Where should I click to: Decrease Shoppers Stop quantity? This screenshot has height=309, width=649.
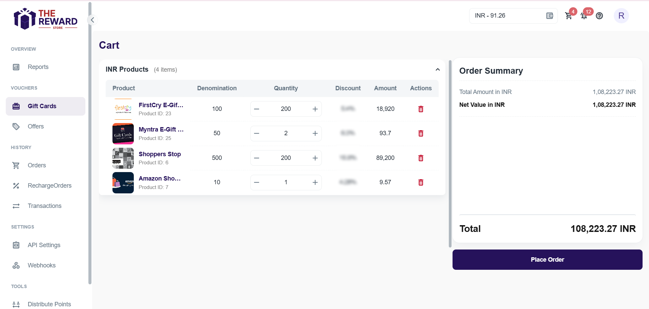tap(257, 158)
